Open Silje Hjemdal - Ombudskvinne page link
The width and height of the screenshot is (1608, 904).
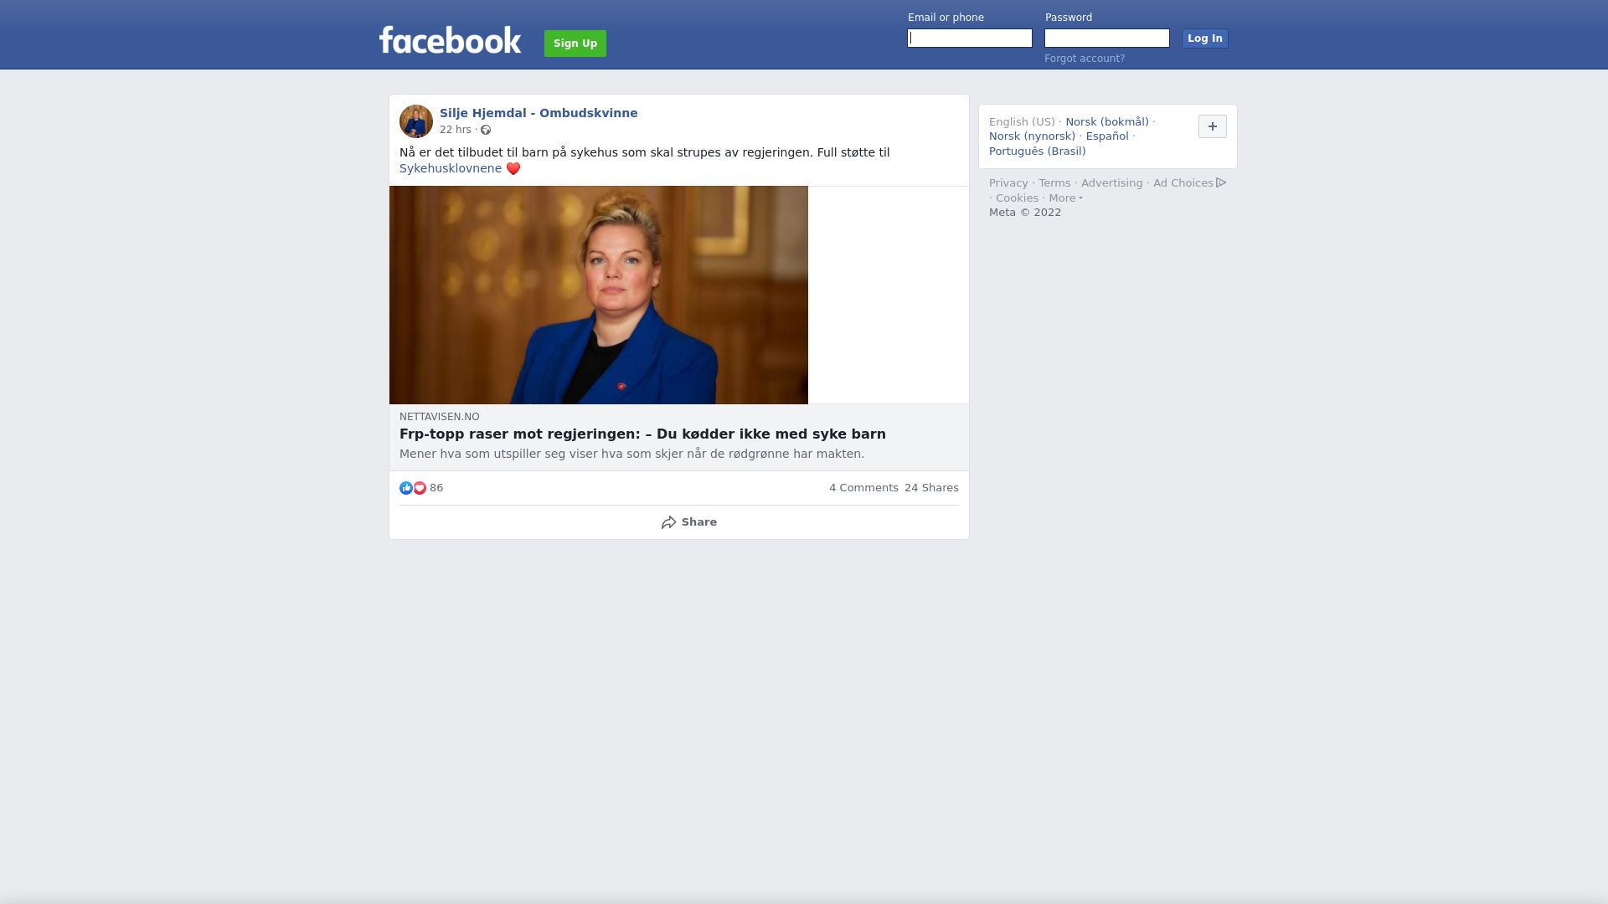click(539, 113)
